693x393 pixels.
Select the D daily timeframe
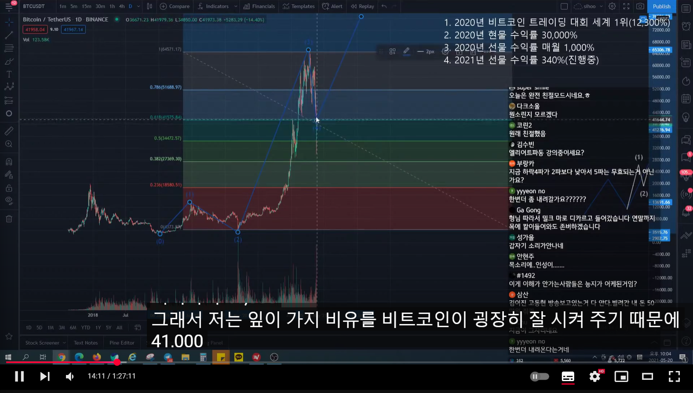point(130,6)
